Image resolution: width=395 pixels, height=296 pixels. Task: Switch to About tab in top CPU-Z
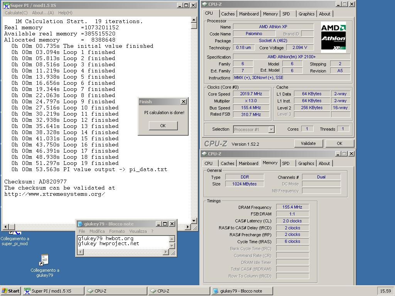(325, 14)
